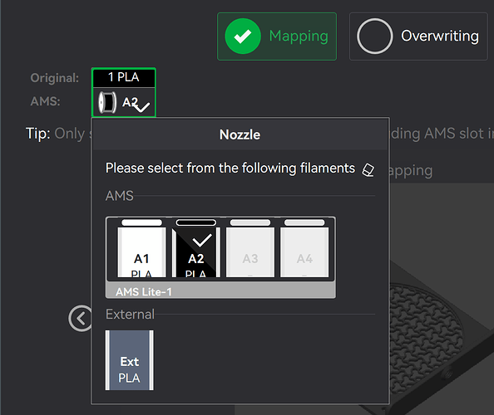Click the spool icon in AMS mapping
Screen dimensions: 494x415
coord(107,102)
